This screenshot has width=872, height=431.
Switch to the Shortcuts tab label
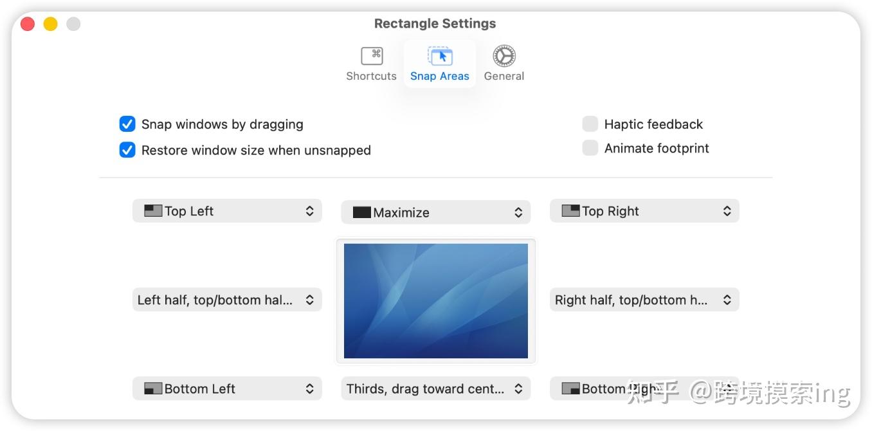371,76
